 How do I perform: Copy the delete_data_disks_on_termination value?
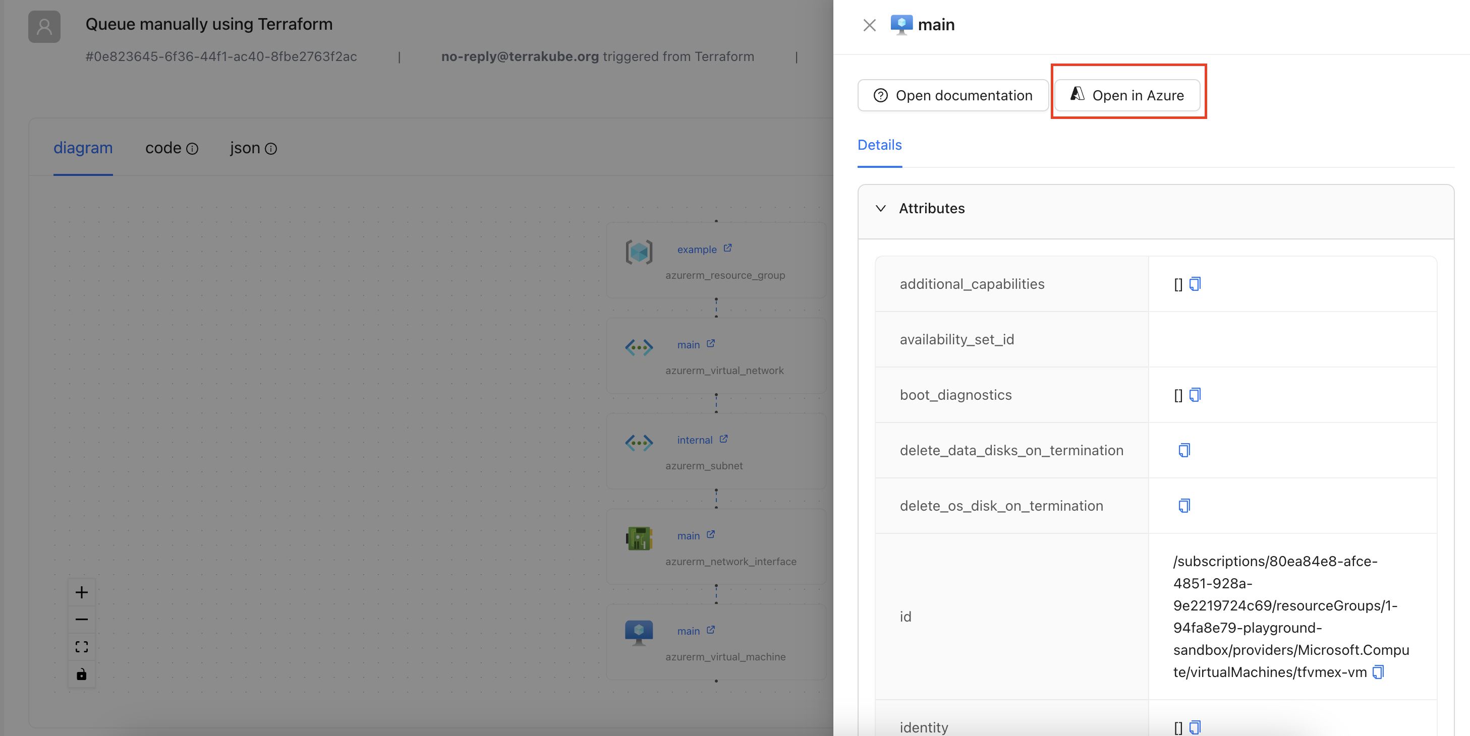pos(1184,450)
